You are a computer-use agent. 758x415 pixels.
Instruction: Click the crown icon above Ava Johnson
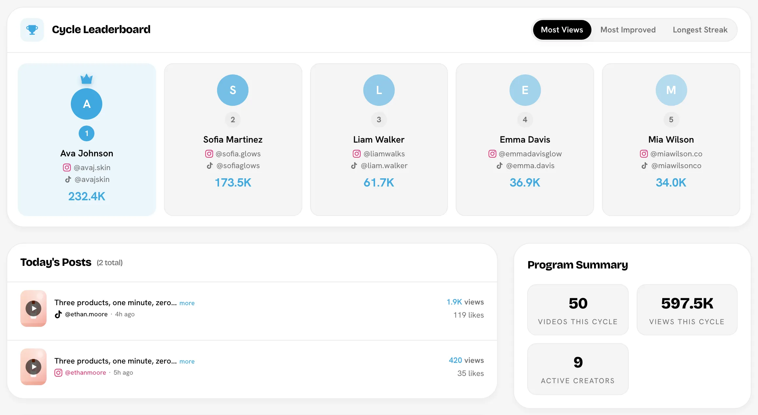(87, 79)
